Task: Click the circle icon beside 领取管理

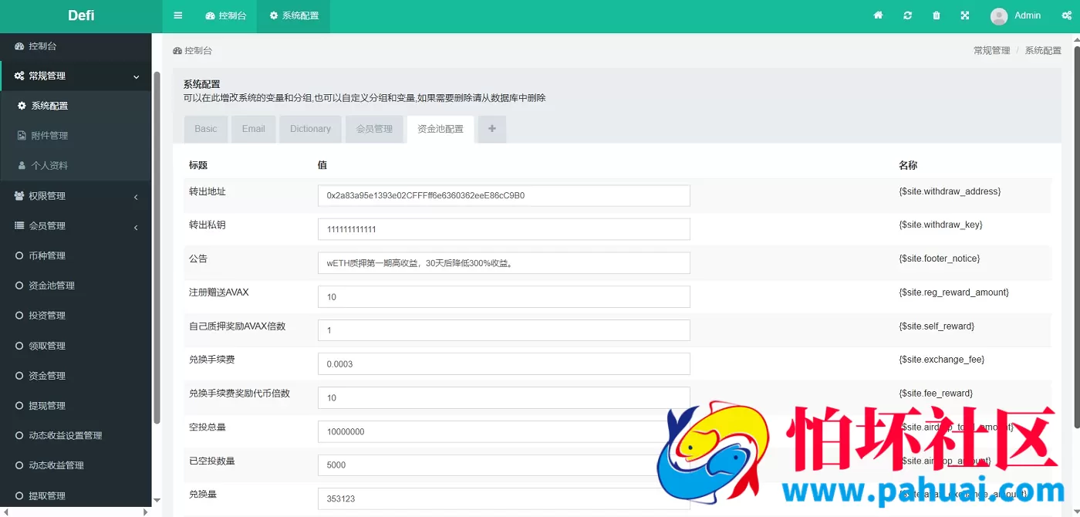Action: (19, 346)
